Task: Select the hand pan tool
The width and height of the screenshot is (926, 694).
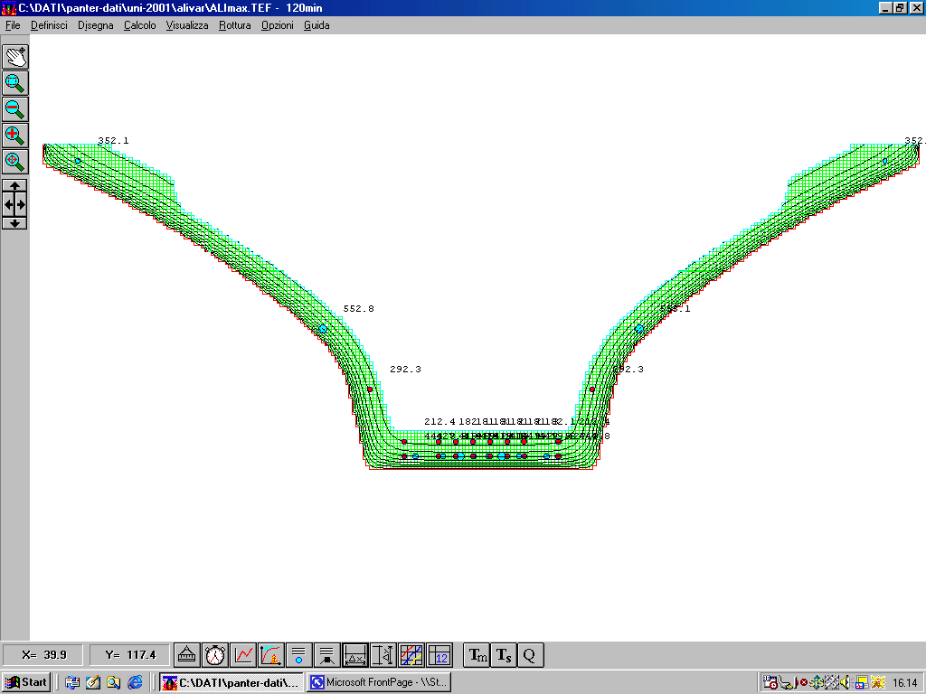Action: point(15,56)
